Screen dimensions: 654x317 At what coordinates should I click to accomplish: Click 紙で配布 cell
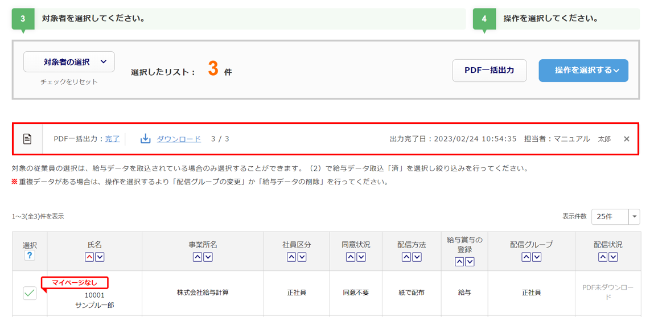(412, 293)
